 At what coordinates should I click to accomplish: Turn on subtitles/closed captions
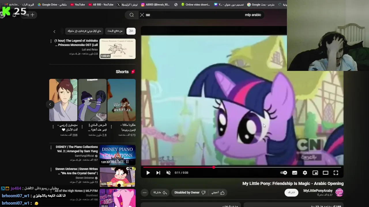295,173
